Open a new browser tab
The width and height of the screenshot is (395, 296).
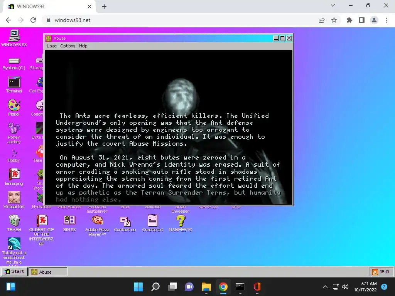pos(104,7)
